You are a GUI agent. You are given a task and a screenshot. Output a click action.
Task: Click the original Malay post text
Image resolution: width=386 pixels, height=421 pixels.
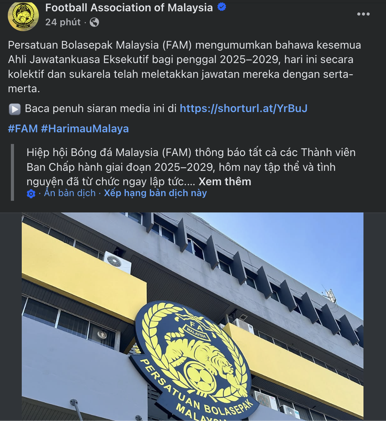[184, 67]
